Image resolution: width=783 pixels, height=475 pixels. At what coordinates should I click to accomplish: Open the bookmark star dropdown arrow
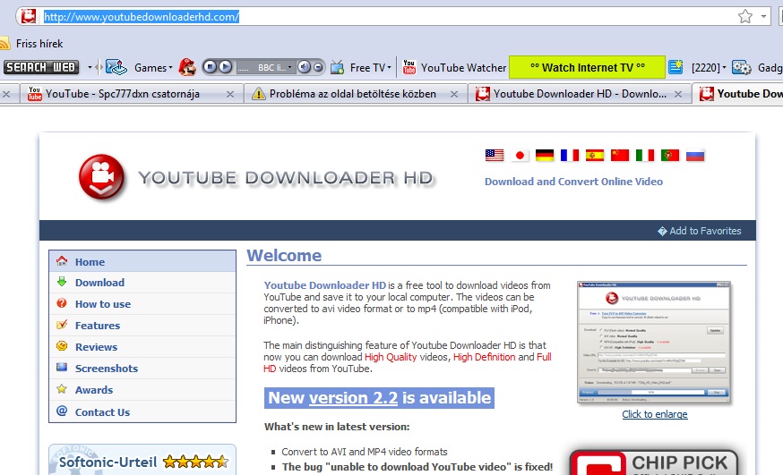[x=763, y=16]
